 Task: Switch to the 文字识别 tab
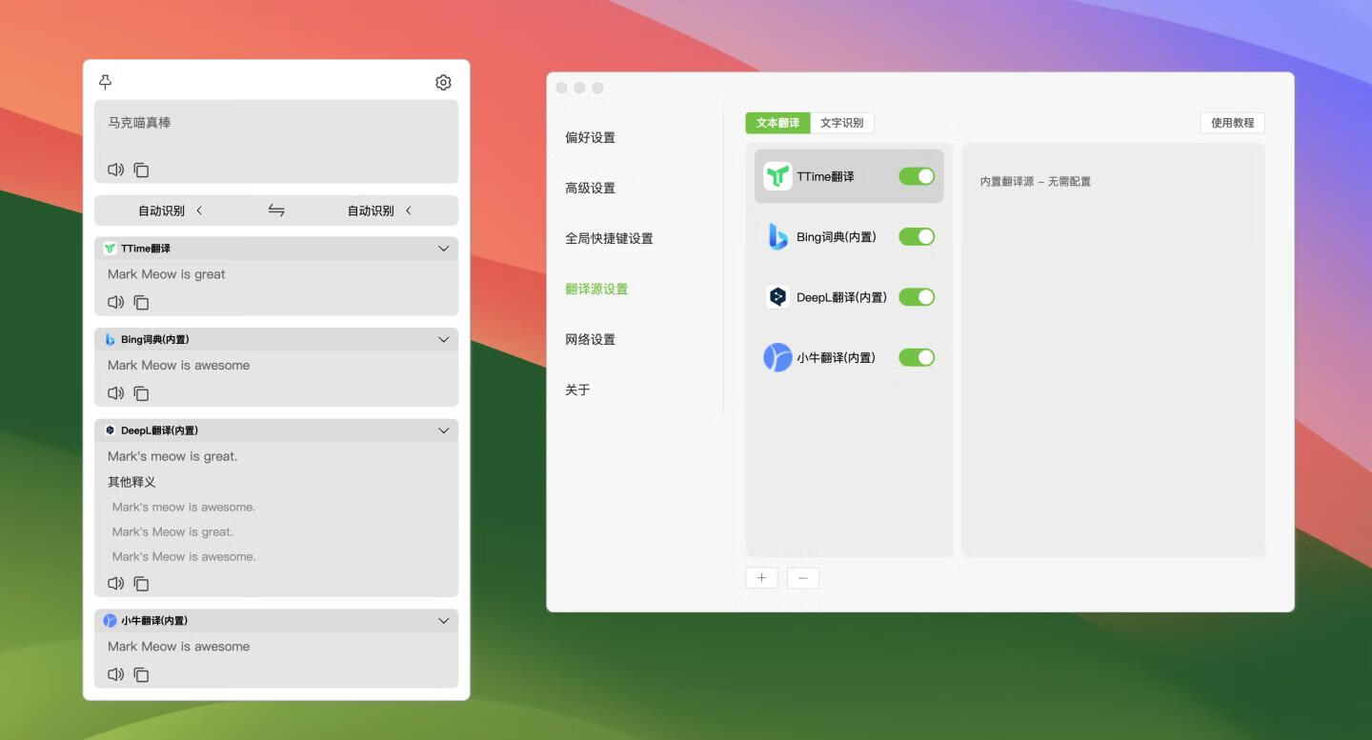coord(842,123)
